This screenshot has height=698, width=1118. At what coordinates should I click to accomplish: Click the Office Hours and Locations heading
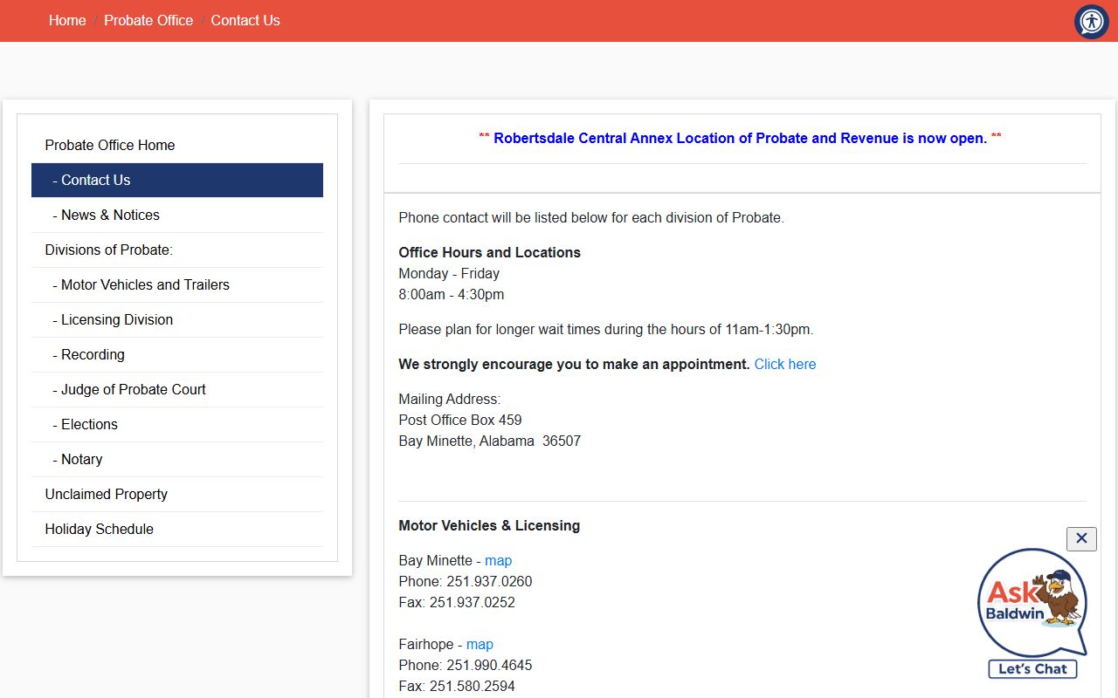click(489, 252)
